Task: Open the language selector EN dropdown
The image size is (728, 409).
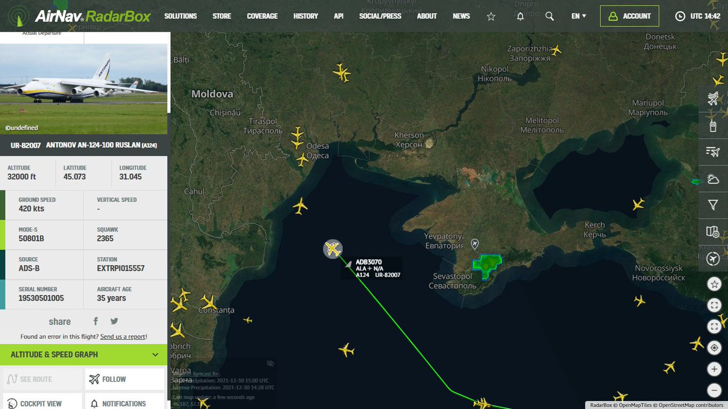Action: (579, 16)
